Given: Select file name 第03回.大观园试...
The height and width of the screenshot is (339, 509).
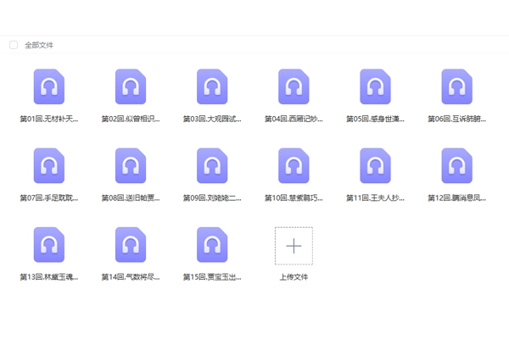Looking at the screenshot, I should point(212,119).
